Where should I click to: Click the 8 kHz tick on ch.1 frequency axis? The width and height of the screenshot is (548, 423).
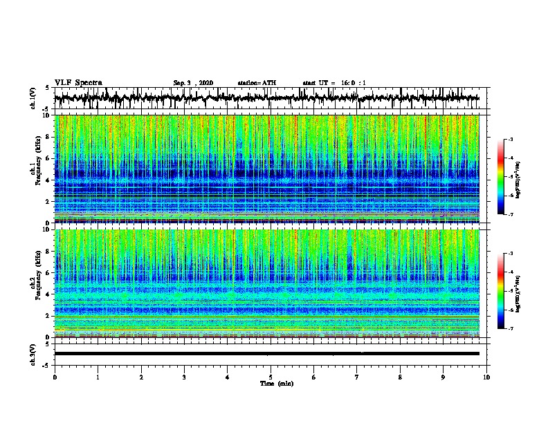49,137
